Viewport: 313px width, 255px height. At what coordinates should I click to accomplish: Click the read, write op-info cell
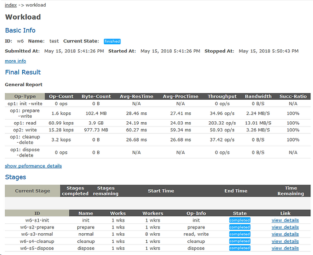point(196,234)
